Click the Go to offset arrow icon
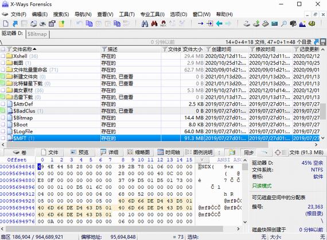327x240 pixels. pyautogui.click(x=200, y=24)
